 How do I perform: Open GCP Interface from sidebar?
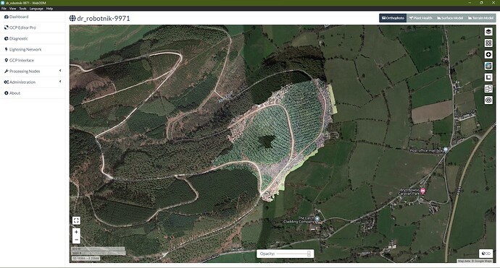point(32,60)
